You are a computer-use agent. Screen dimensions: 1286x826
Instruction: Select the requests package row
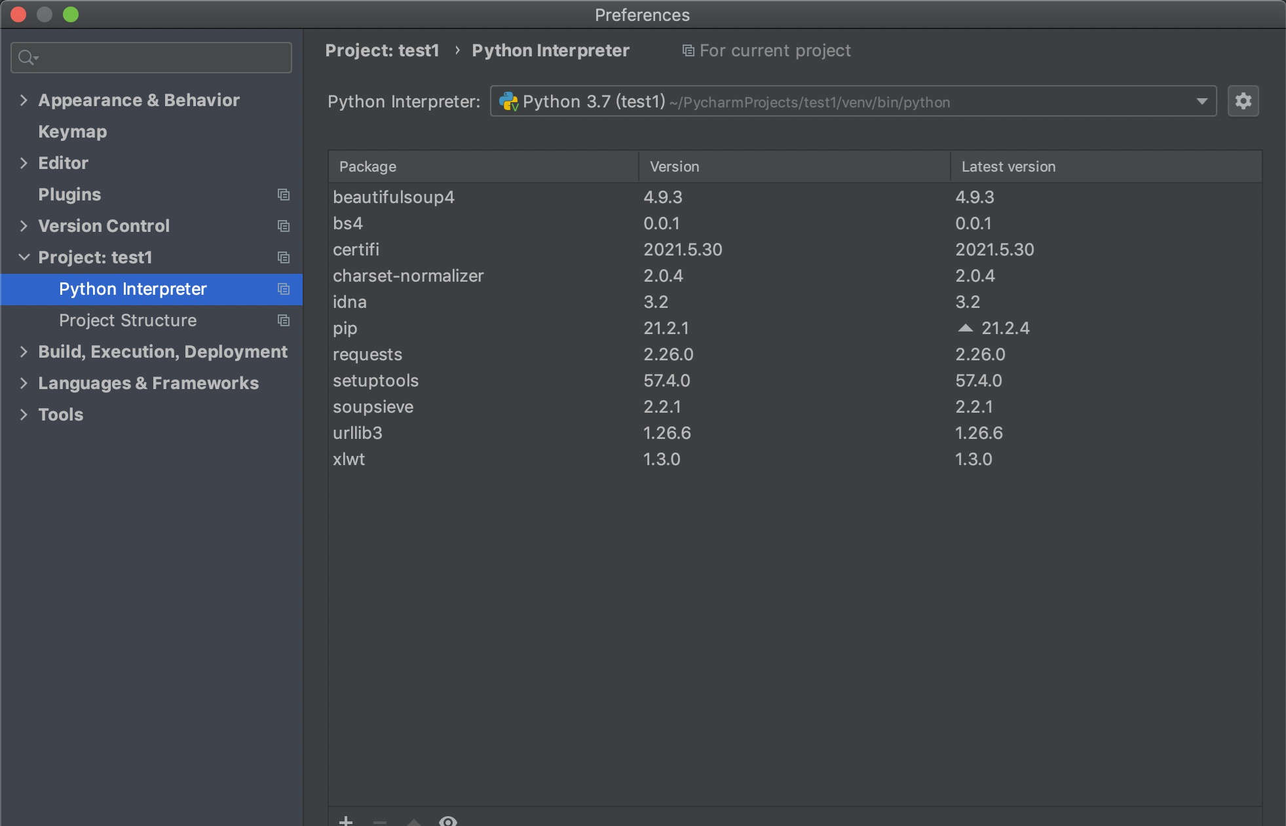coord(795,354)
